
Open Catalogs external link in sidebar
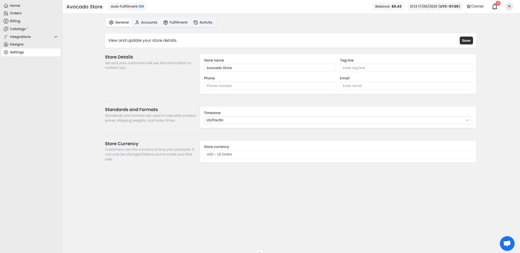(x=31, y=29)
